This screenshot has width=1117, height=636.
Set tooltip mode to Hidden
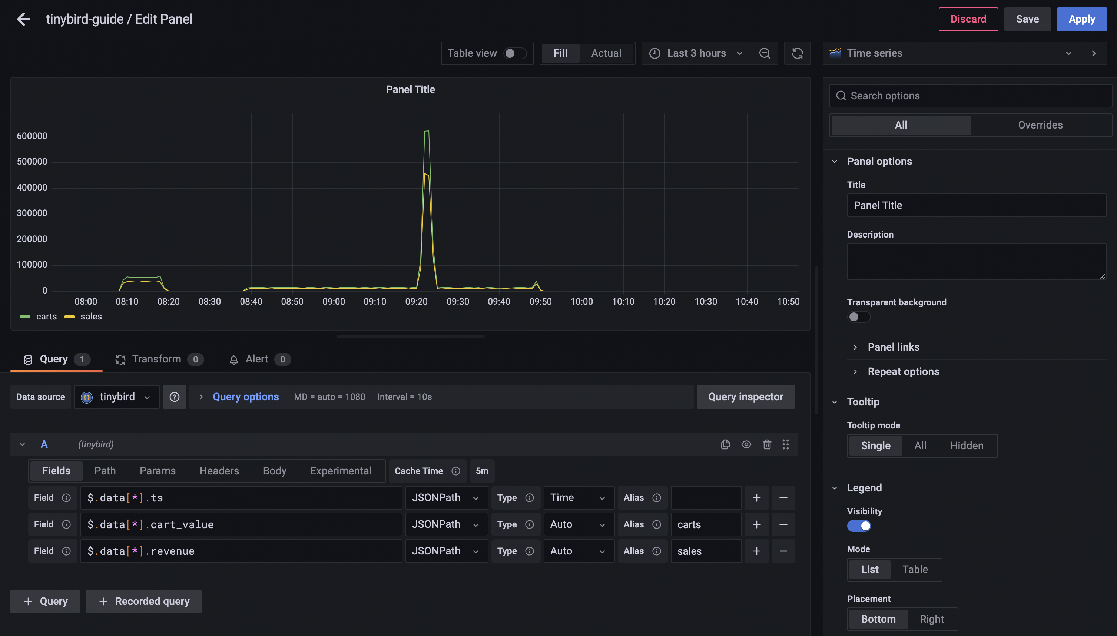coord(966,445)
